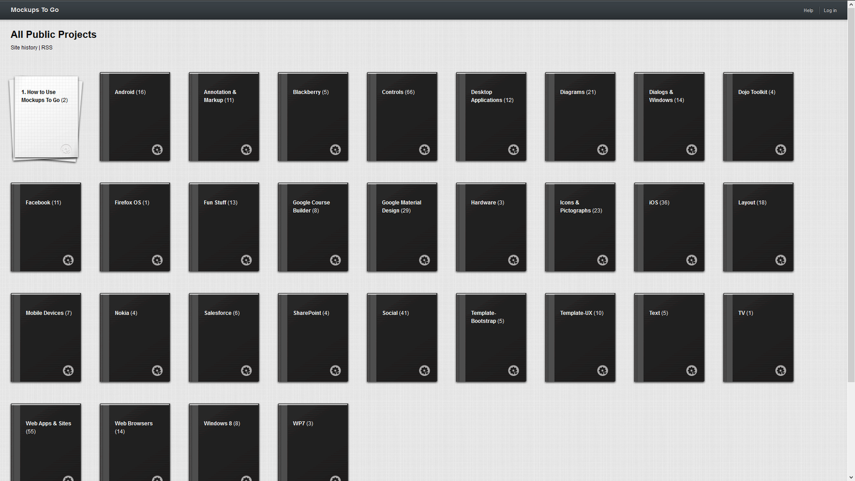Click the gear icon on Layout project

click(x=781, y=260)
